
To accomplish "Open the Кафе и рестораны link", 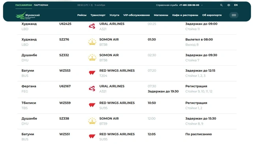I will pyautogui.click(x=185, y=15).
